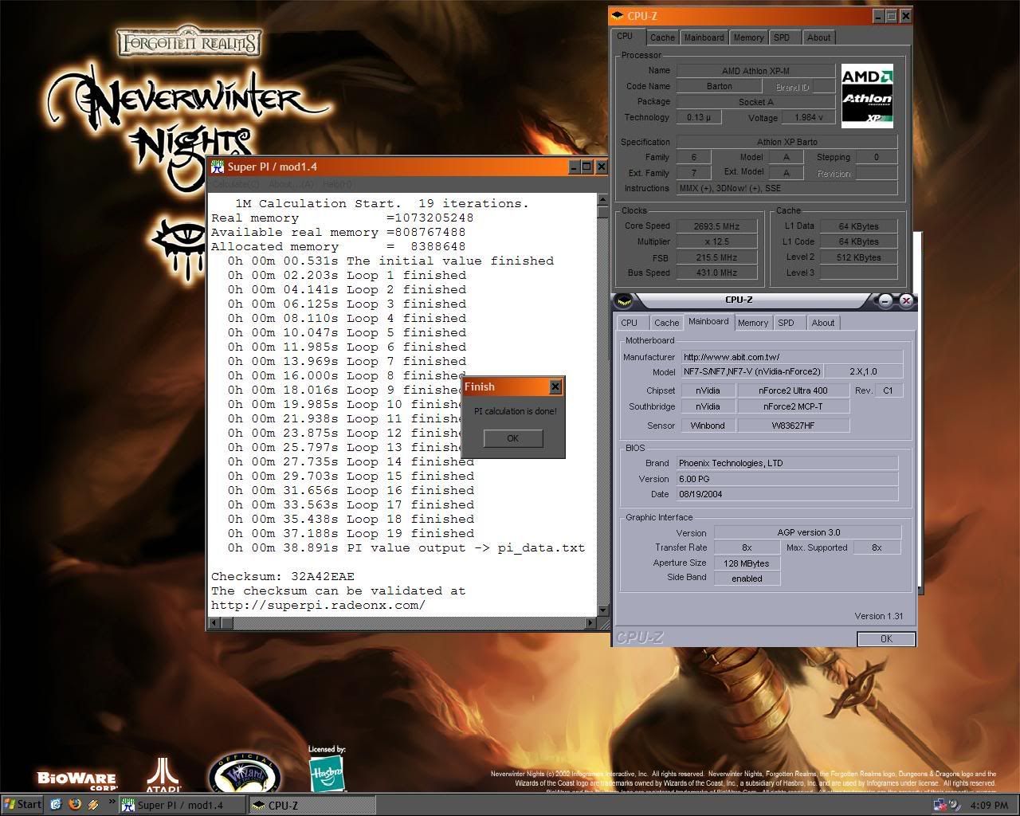Click the Sensor W83627HF field

(x=794, y=426)
